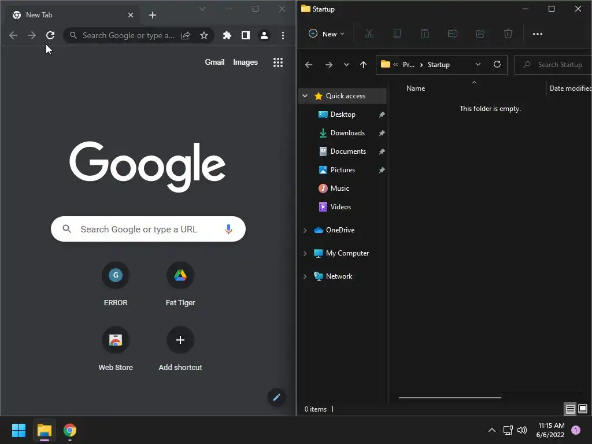Click in the Search Startup box
Screen dimensions: 592x444
coord(553,65)
